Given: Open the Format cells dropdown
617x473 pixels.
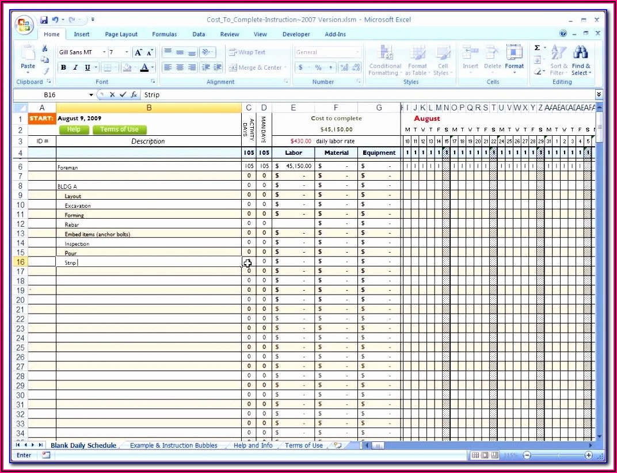Looking at the screenshot, I should coord(514,60).
